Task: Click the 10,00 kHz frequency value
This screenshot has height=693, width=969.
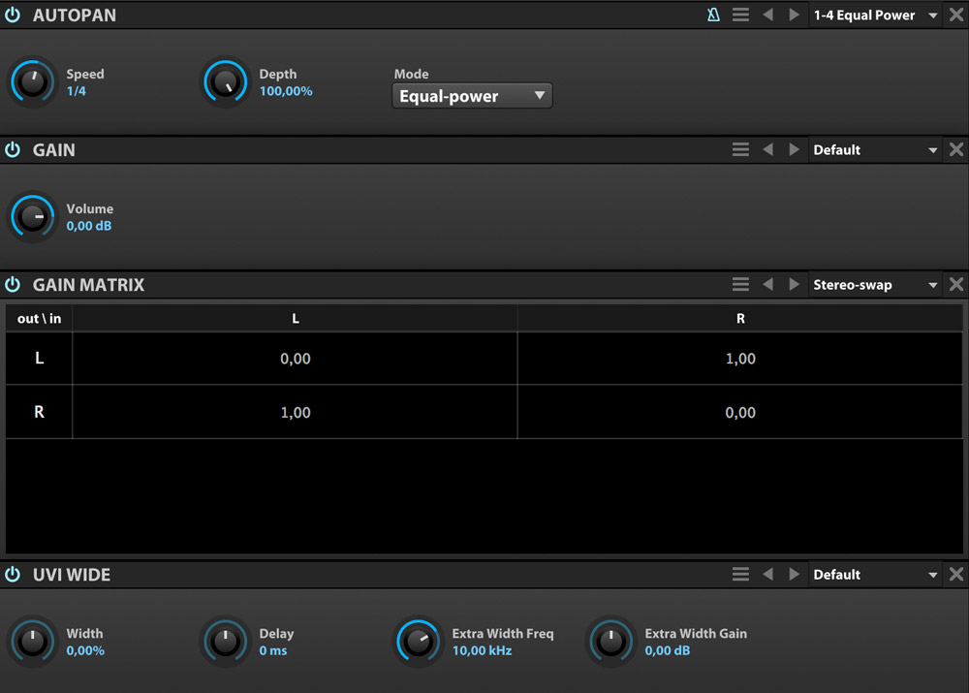Action: pos(482,650)
